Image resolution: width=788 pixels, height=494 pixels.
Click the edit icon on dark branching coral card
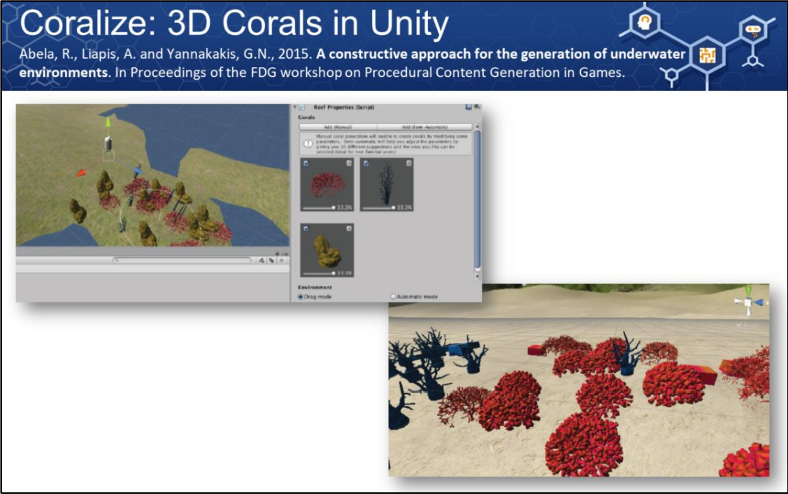[366, 164]
